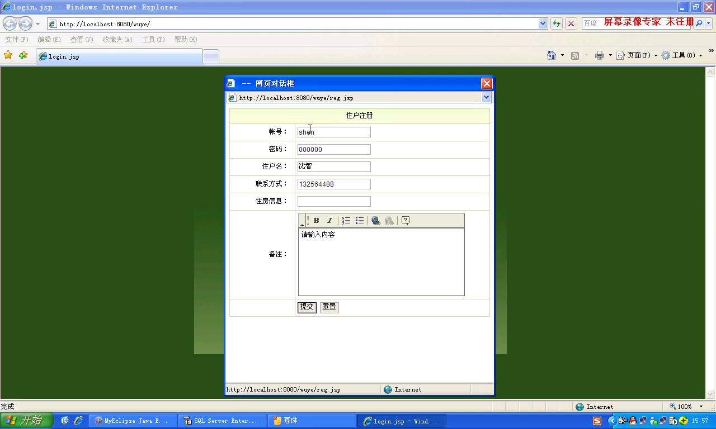Image resolution: width=716 pixels, height=429 pixels.
Task: Go to the Home page icon
Action: (x=552, y=55)
